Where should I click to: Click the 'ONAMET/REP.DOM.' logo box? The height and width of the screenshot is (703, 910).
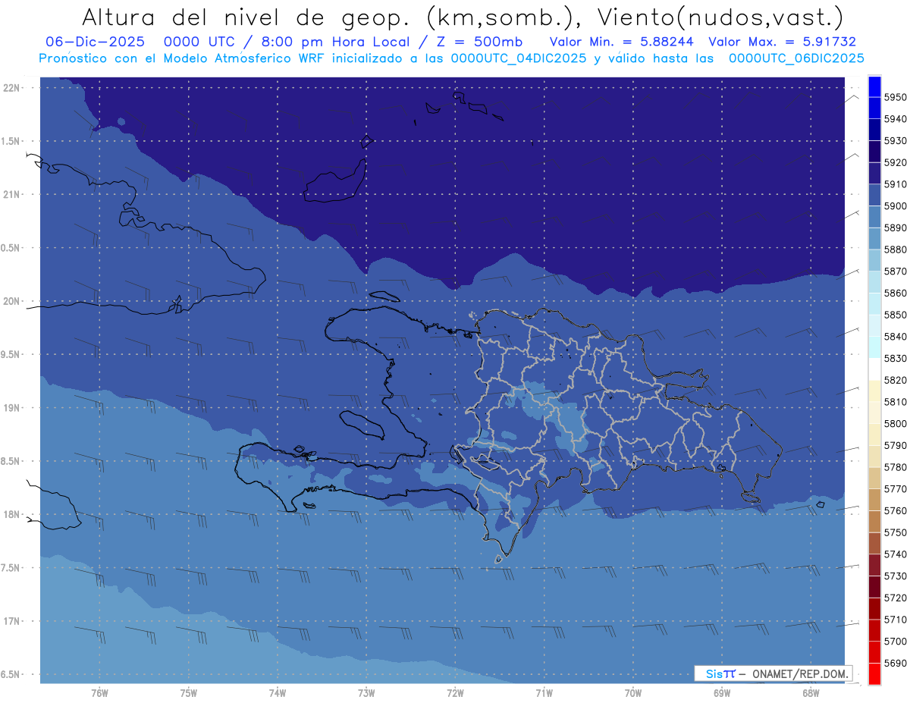tap(773, 673)
